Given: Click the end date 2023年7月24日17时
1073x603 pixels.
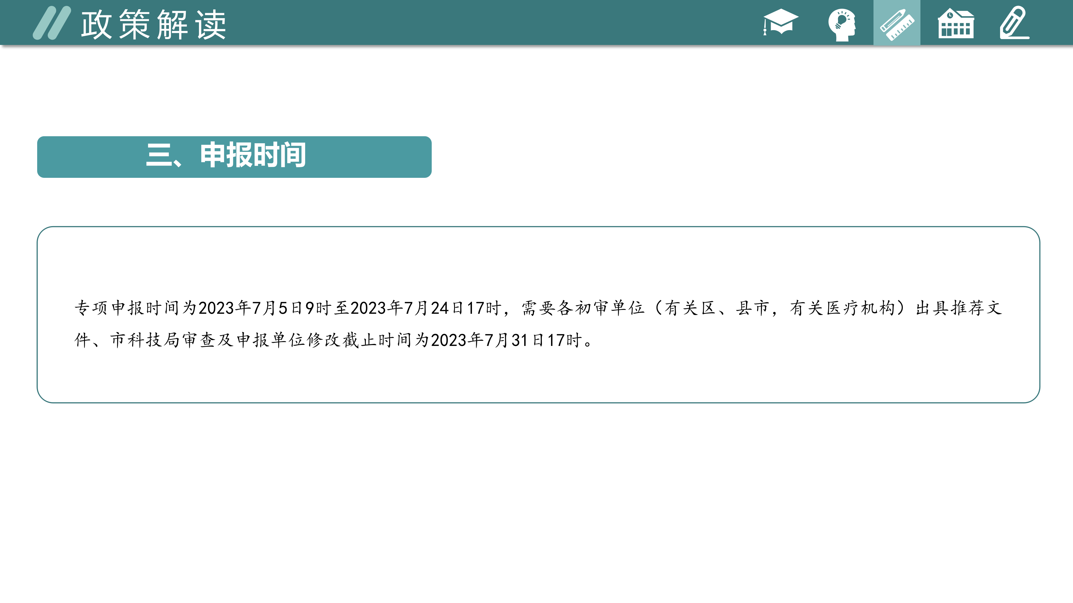Looking at the screenshot, I should point(426,308).
